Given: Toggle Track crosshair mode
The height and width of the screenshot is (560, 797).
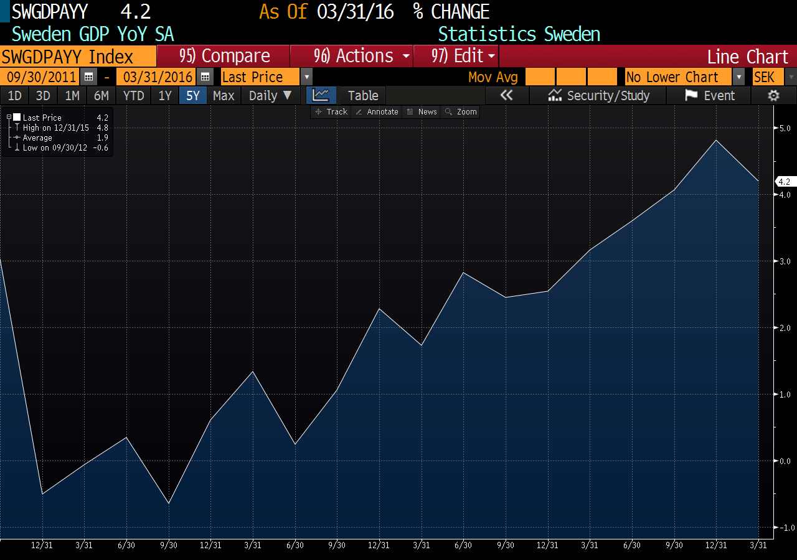Looking at the screenshot, I should pos(330,111).
